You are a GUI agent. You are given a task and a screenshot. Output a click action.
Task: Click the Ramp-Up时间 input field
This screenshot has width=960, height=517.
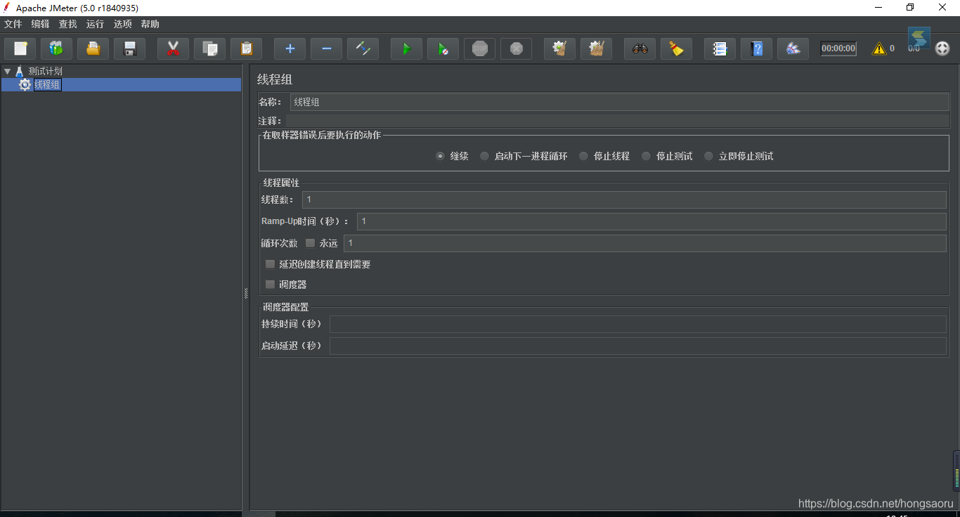point(651,221)
